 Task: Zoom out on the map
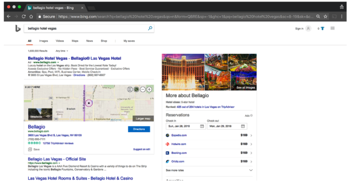(143, 89)
